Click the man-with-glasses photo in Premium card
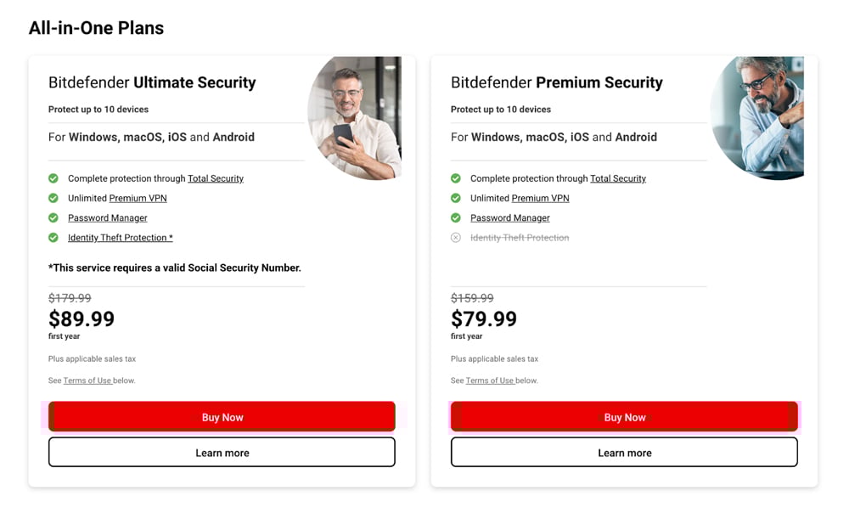 click(758, 117)
